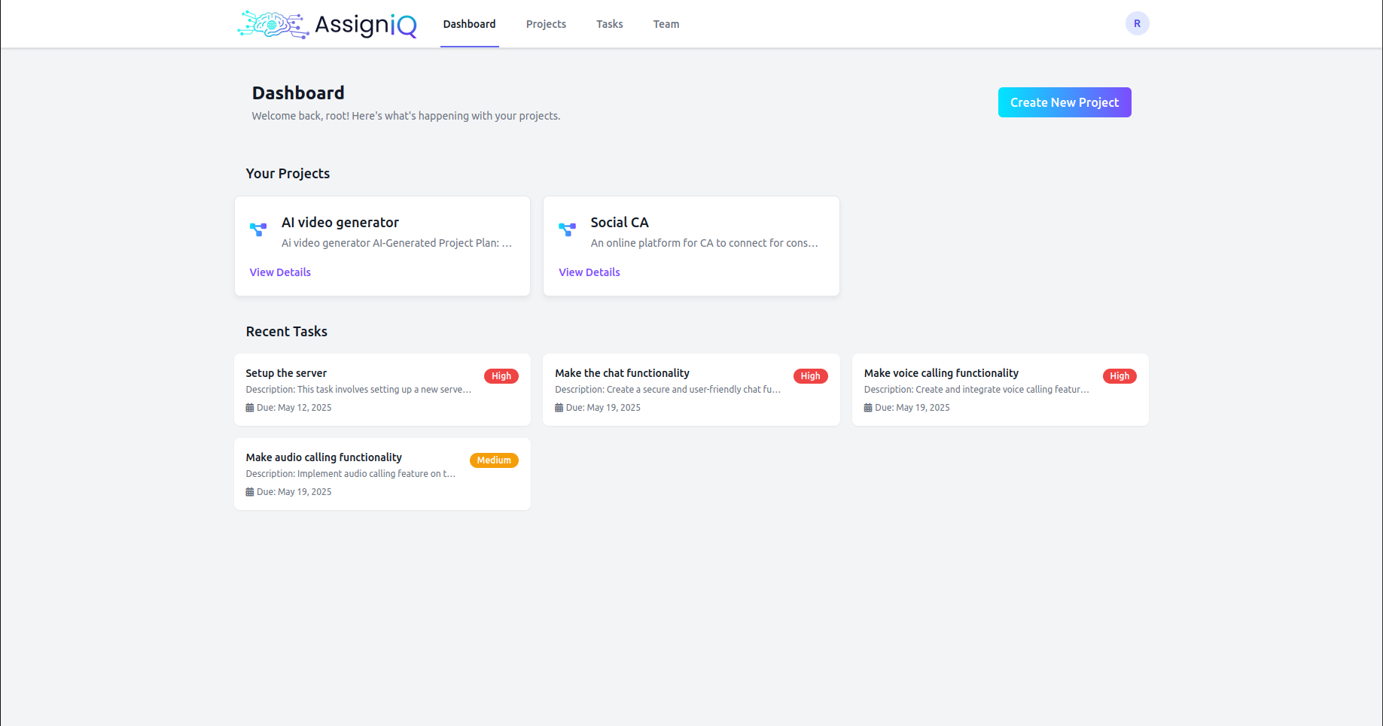Switch to the Projects tab

[546, 24]
